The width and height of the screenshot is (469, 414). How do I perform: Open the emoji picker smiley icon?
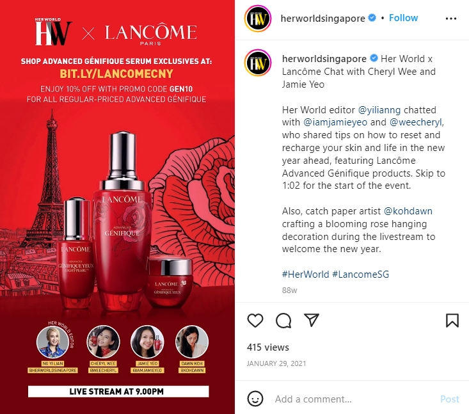coord(255,399)
